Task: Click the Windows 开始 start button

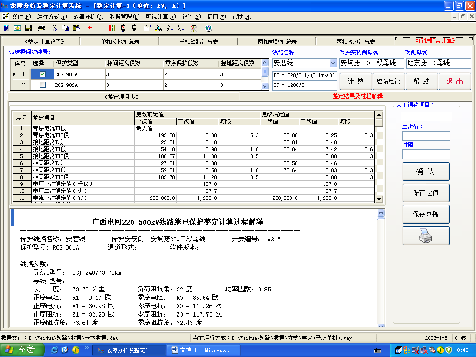Action: tap(22, 350)
